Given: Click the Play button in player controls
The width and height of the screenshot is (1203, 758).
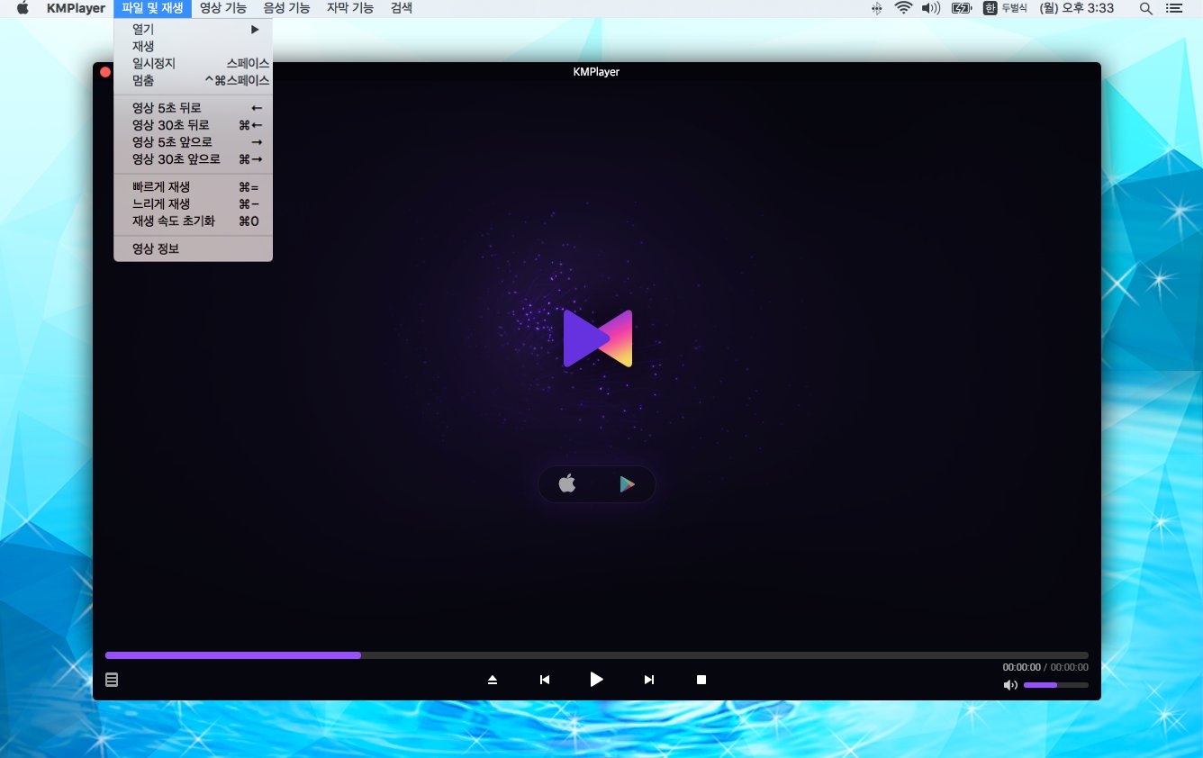Looking at the screenshot, I should click(596, 680).
